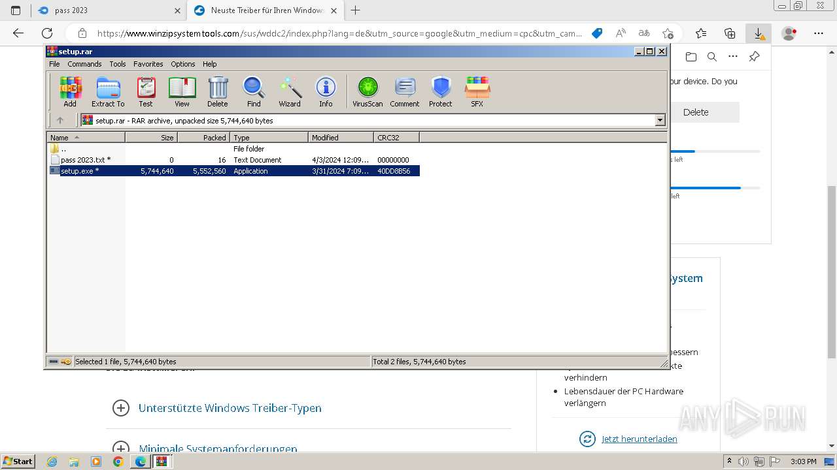Sort by Packed column header

203,138
